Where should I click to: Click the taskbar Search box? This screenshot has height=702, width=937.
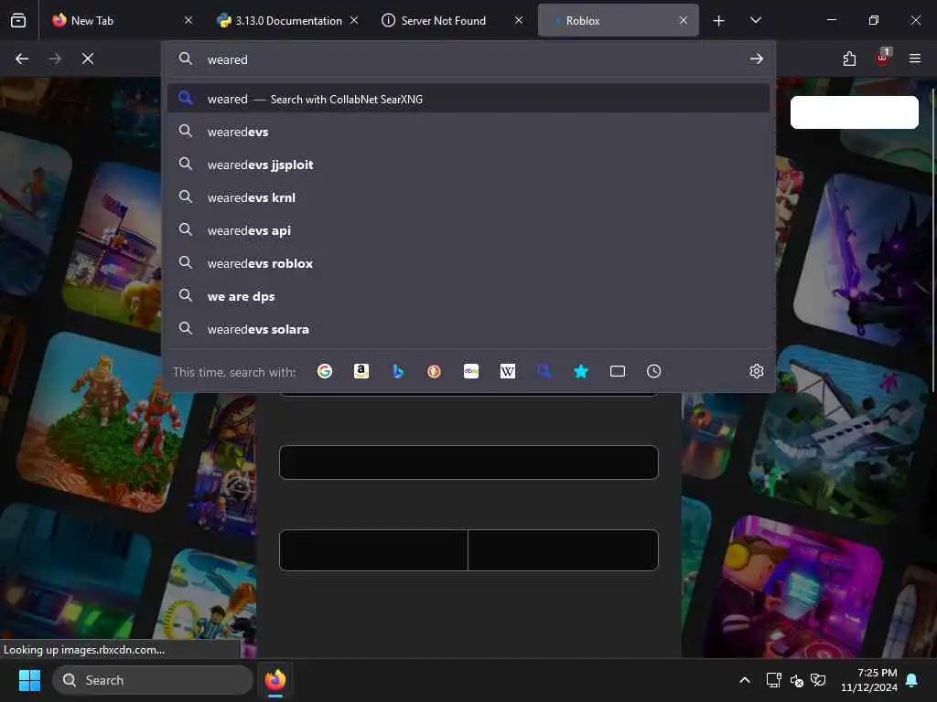(x=153, y=680)
